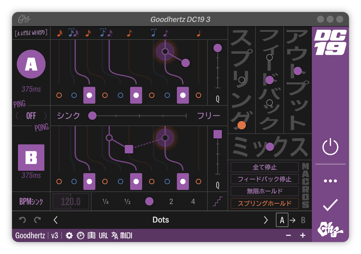Toggle the staircase quantize icon
Viewport: 361px width, 254px height.
[218, 201]
